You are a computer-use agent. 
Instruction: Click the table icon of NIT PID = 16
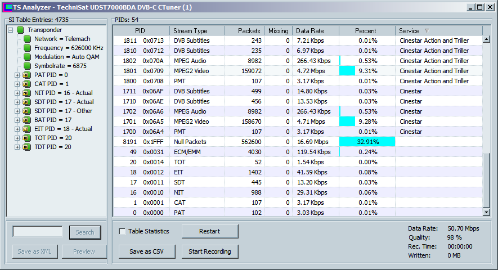coord(26,93)
